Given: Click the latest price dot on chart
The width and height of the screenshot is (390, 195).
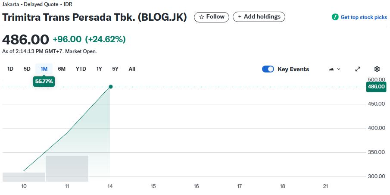Looking at the screenshot, I should pyautogui.click(x=111, y=87).
